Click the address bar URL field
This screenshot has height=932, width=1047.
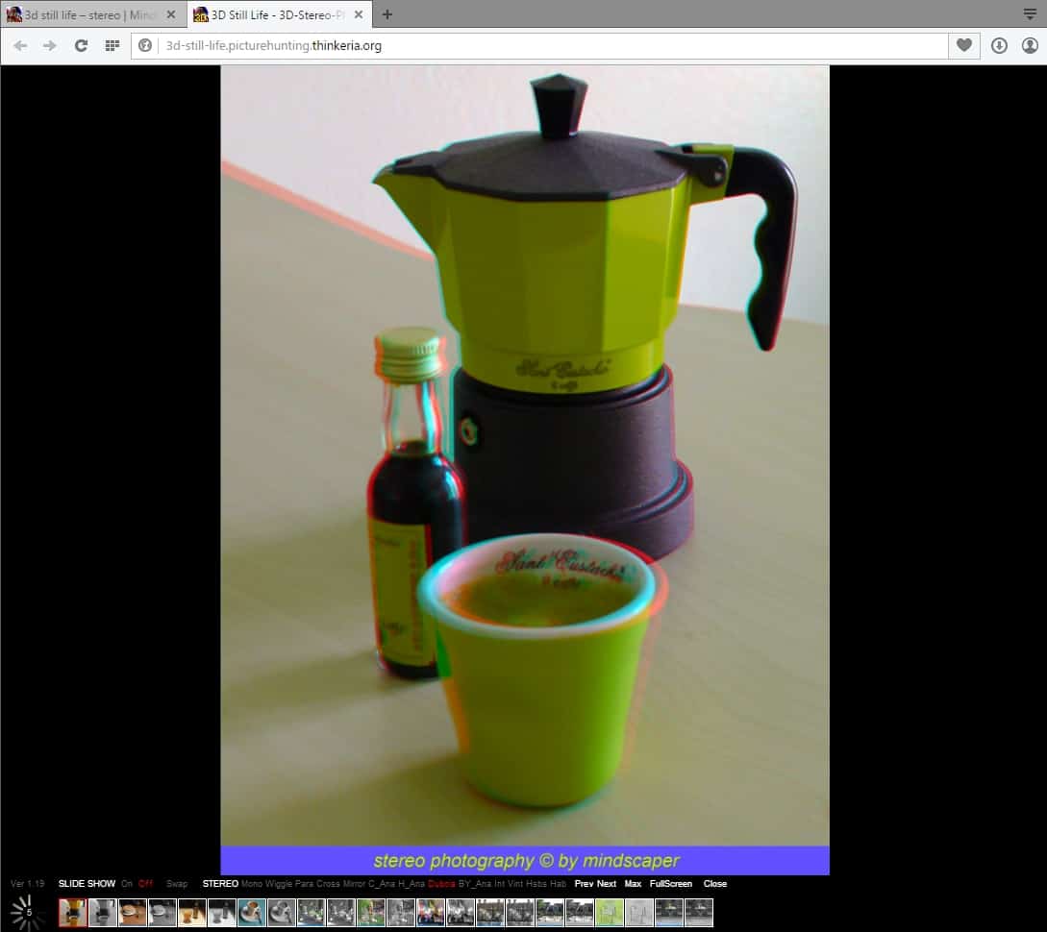pos(538,45)
